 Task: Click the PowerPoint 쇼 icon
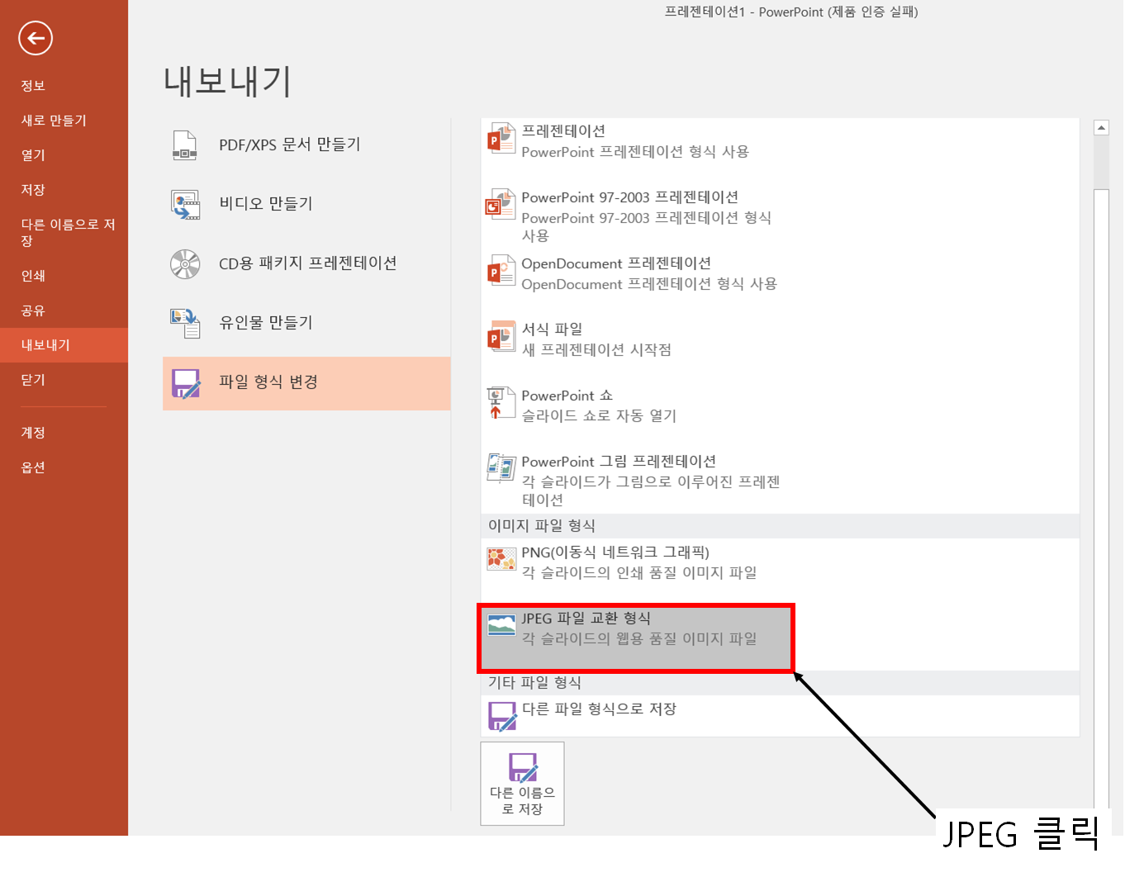pyautogui.click(x=501, y=403)
